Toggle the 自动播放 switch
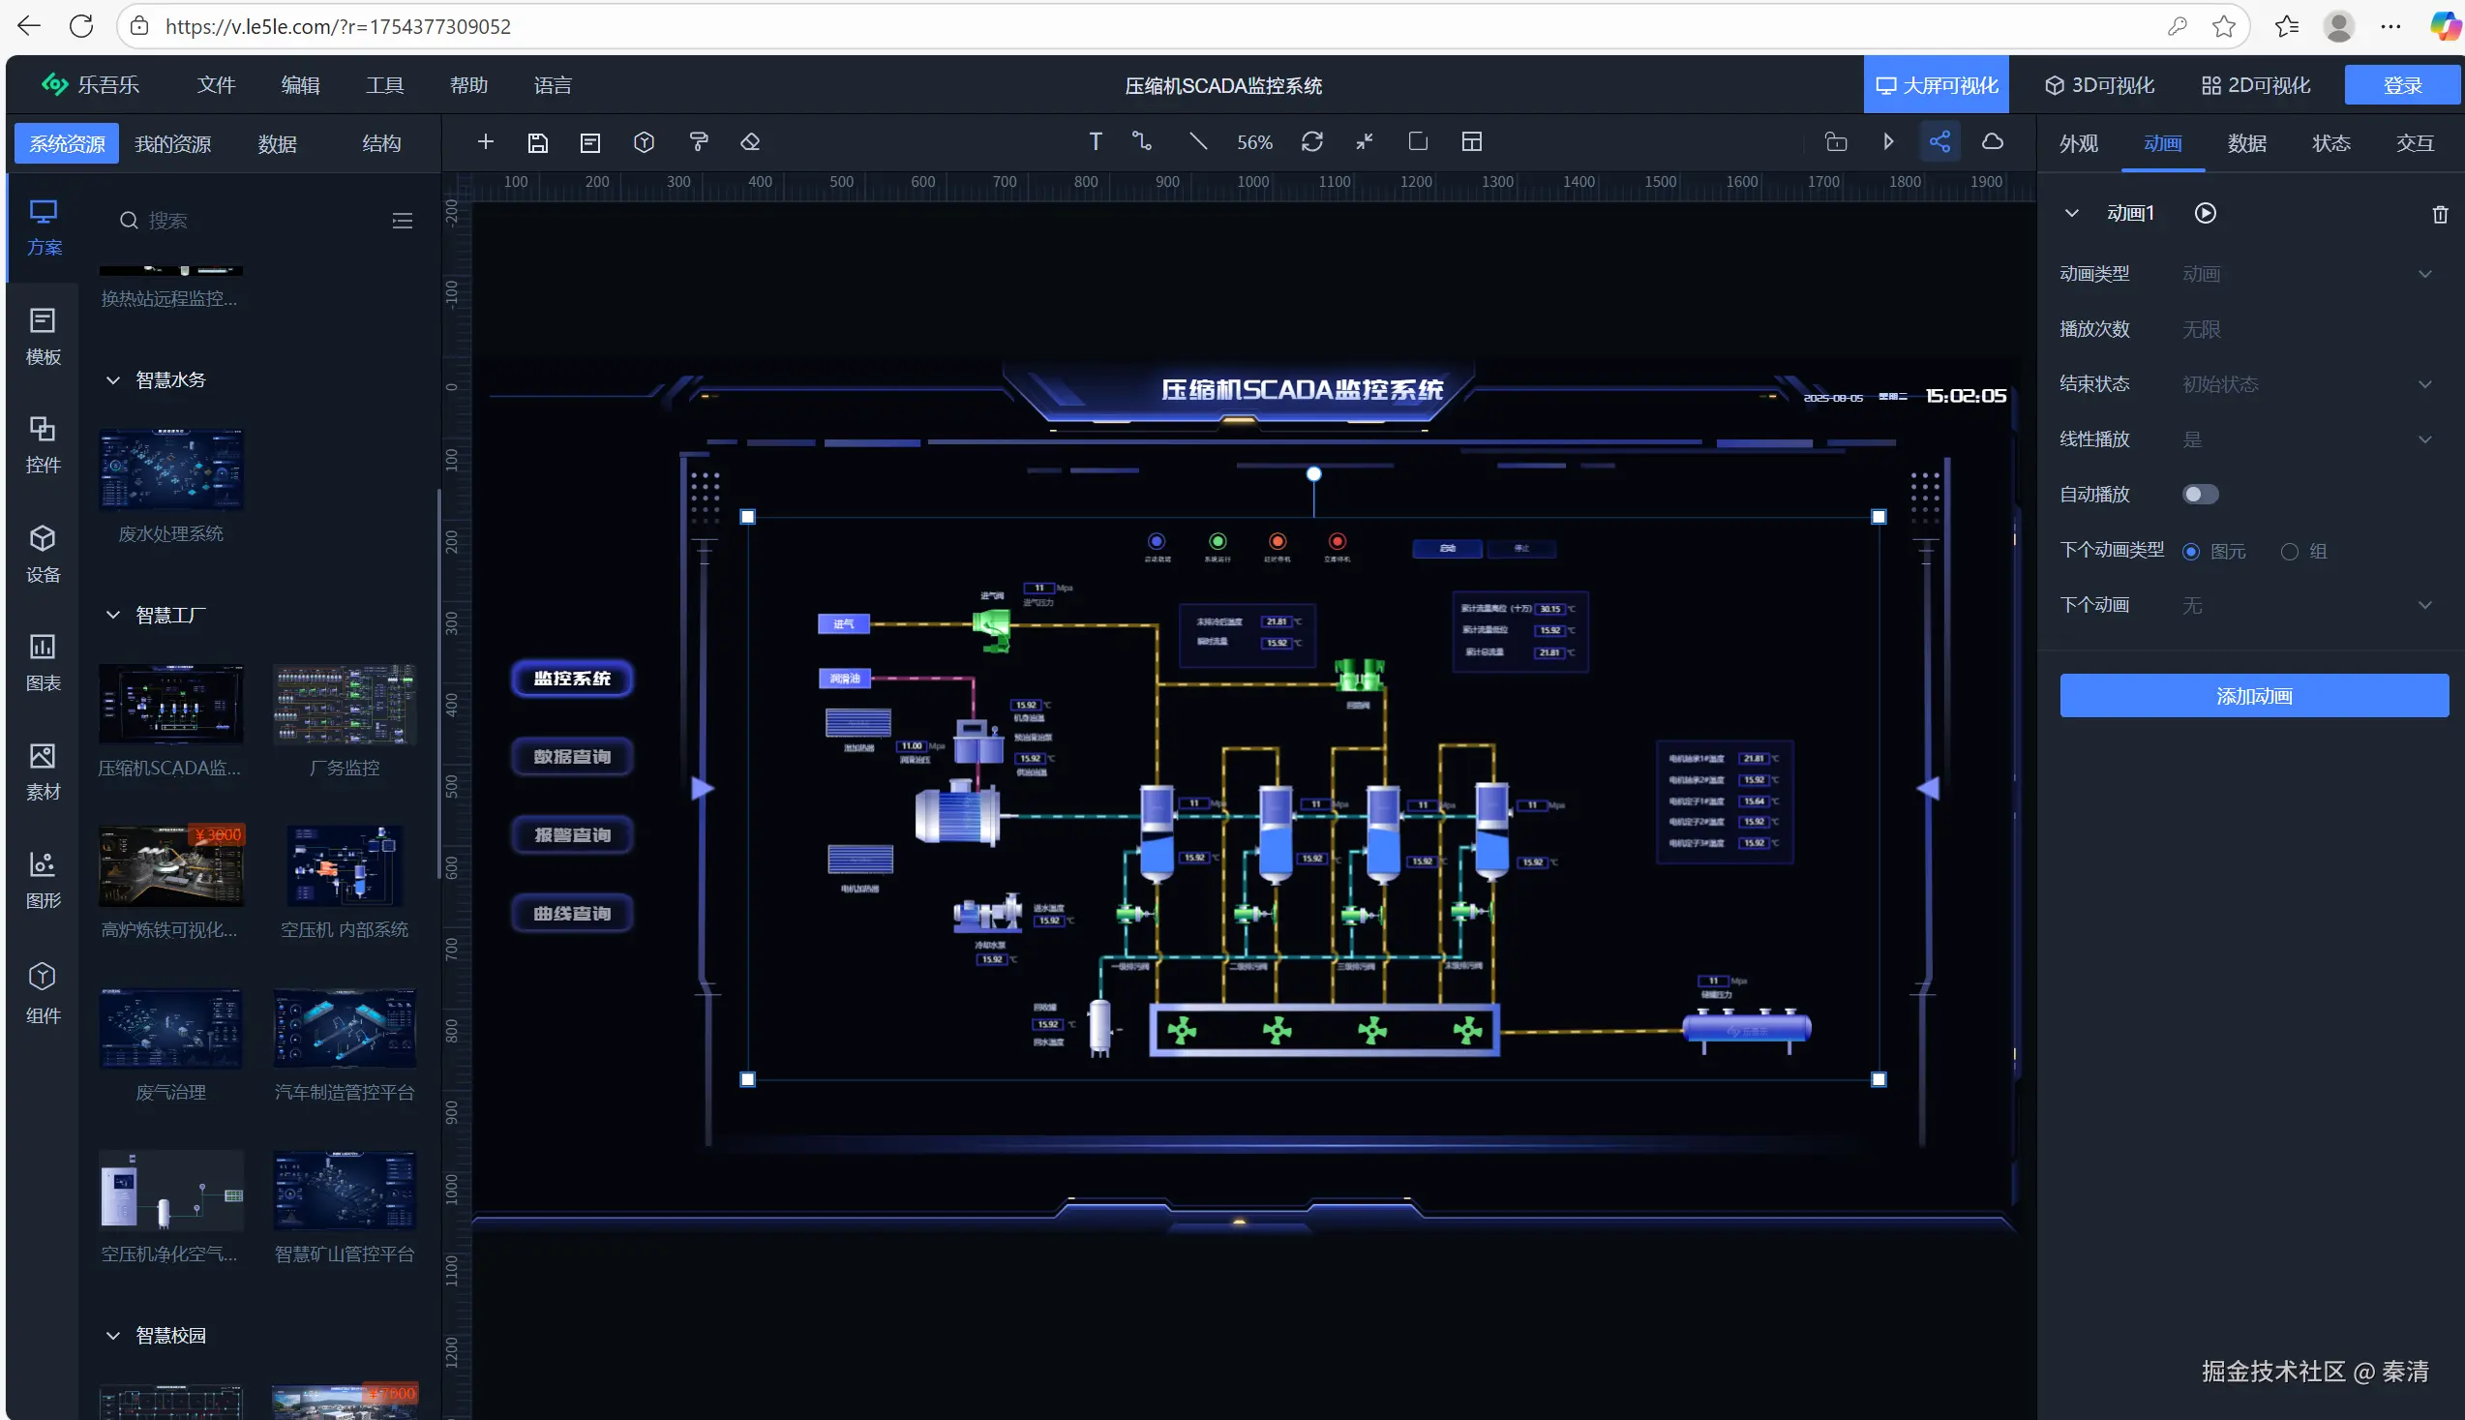Screen dimensions: 2465x1420 point(2200,495)
